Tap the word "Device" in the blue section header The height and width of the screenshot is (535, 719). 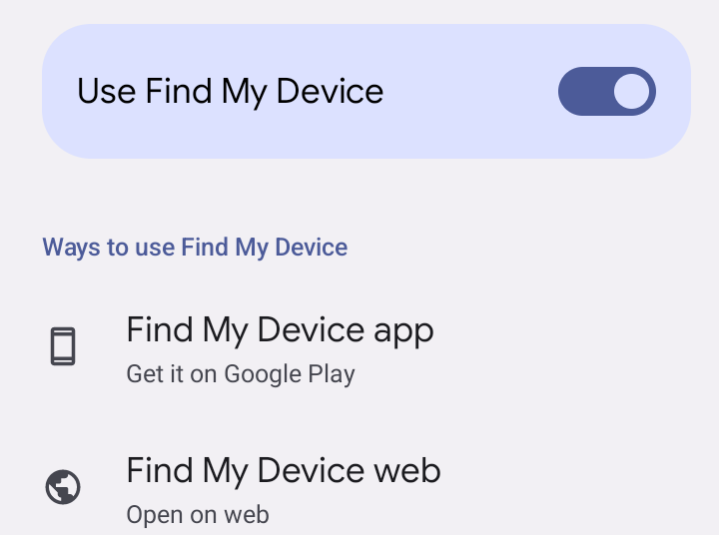311,248
